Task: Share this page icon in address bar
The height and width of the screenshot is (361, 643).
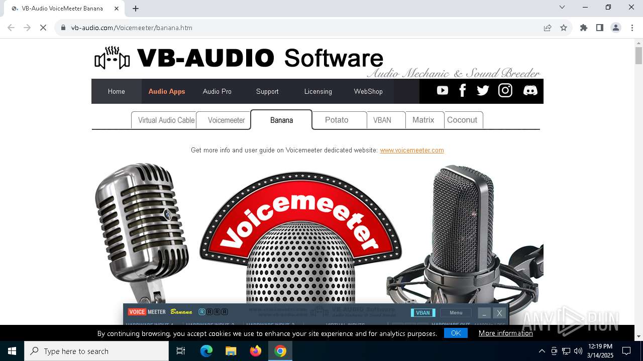Action: (548, 28)
